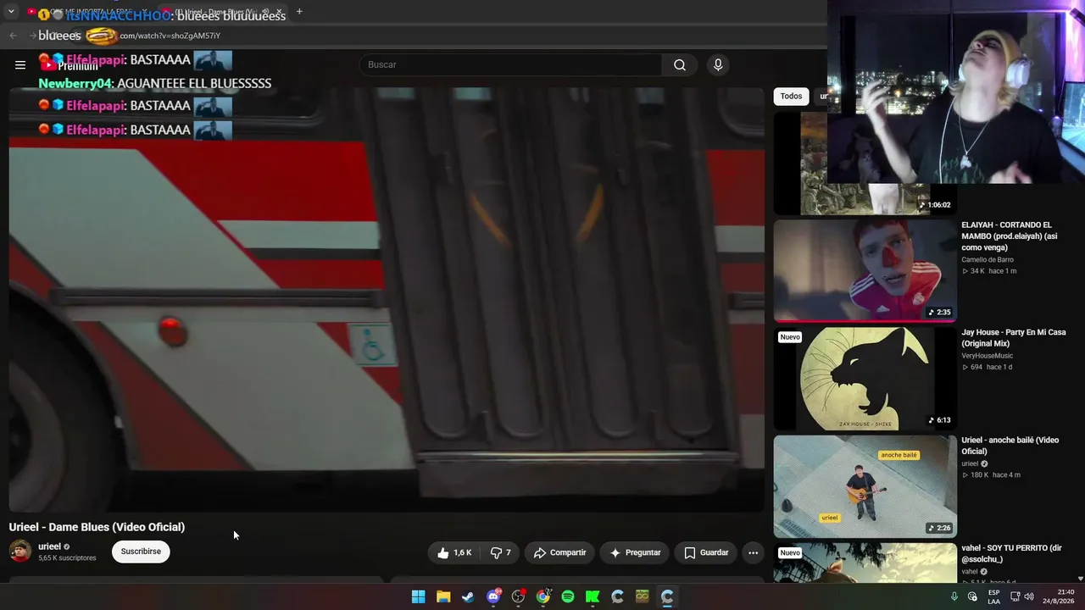Screen dimensions: 1085x610
Task: Open the browser tab search dropdown arrow
Action: (x=11, y=12)
